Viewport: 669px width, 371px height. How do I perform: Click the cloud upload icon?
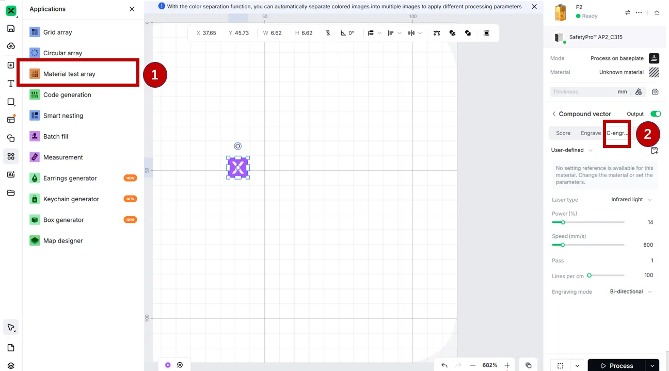[11, 46]
